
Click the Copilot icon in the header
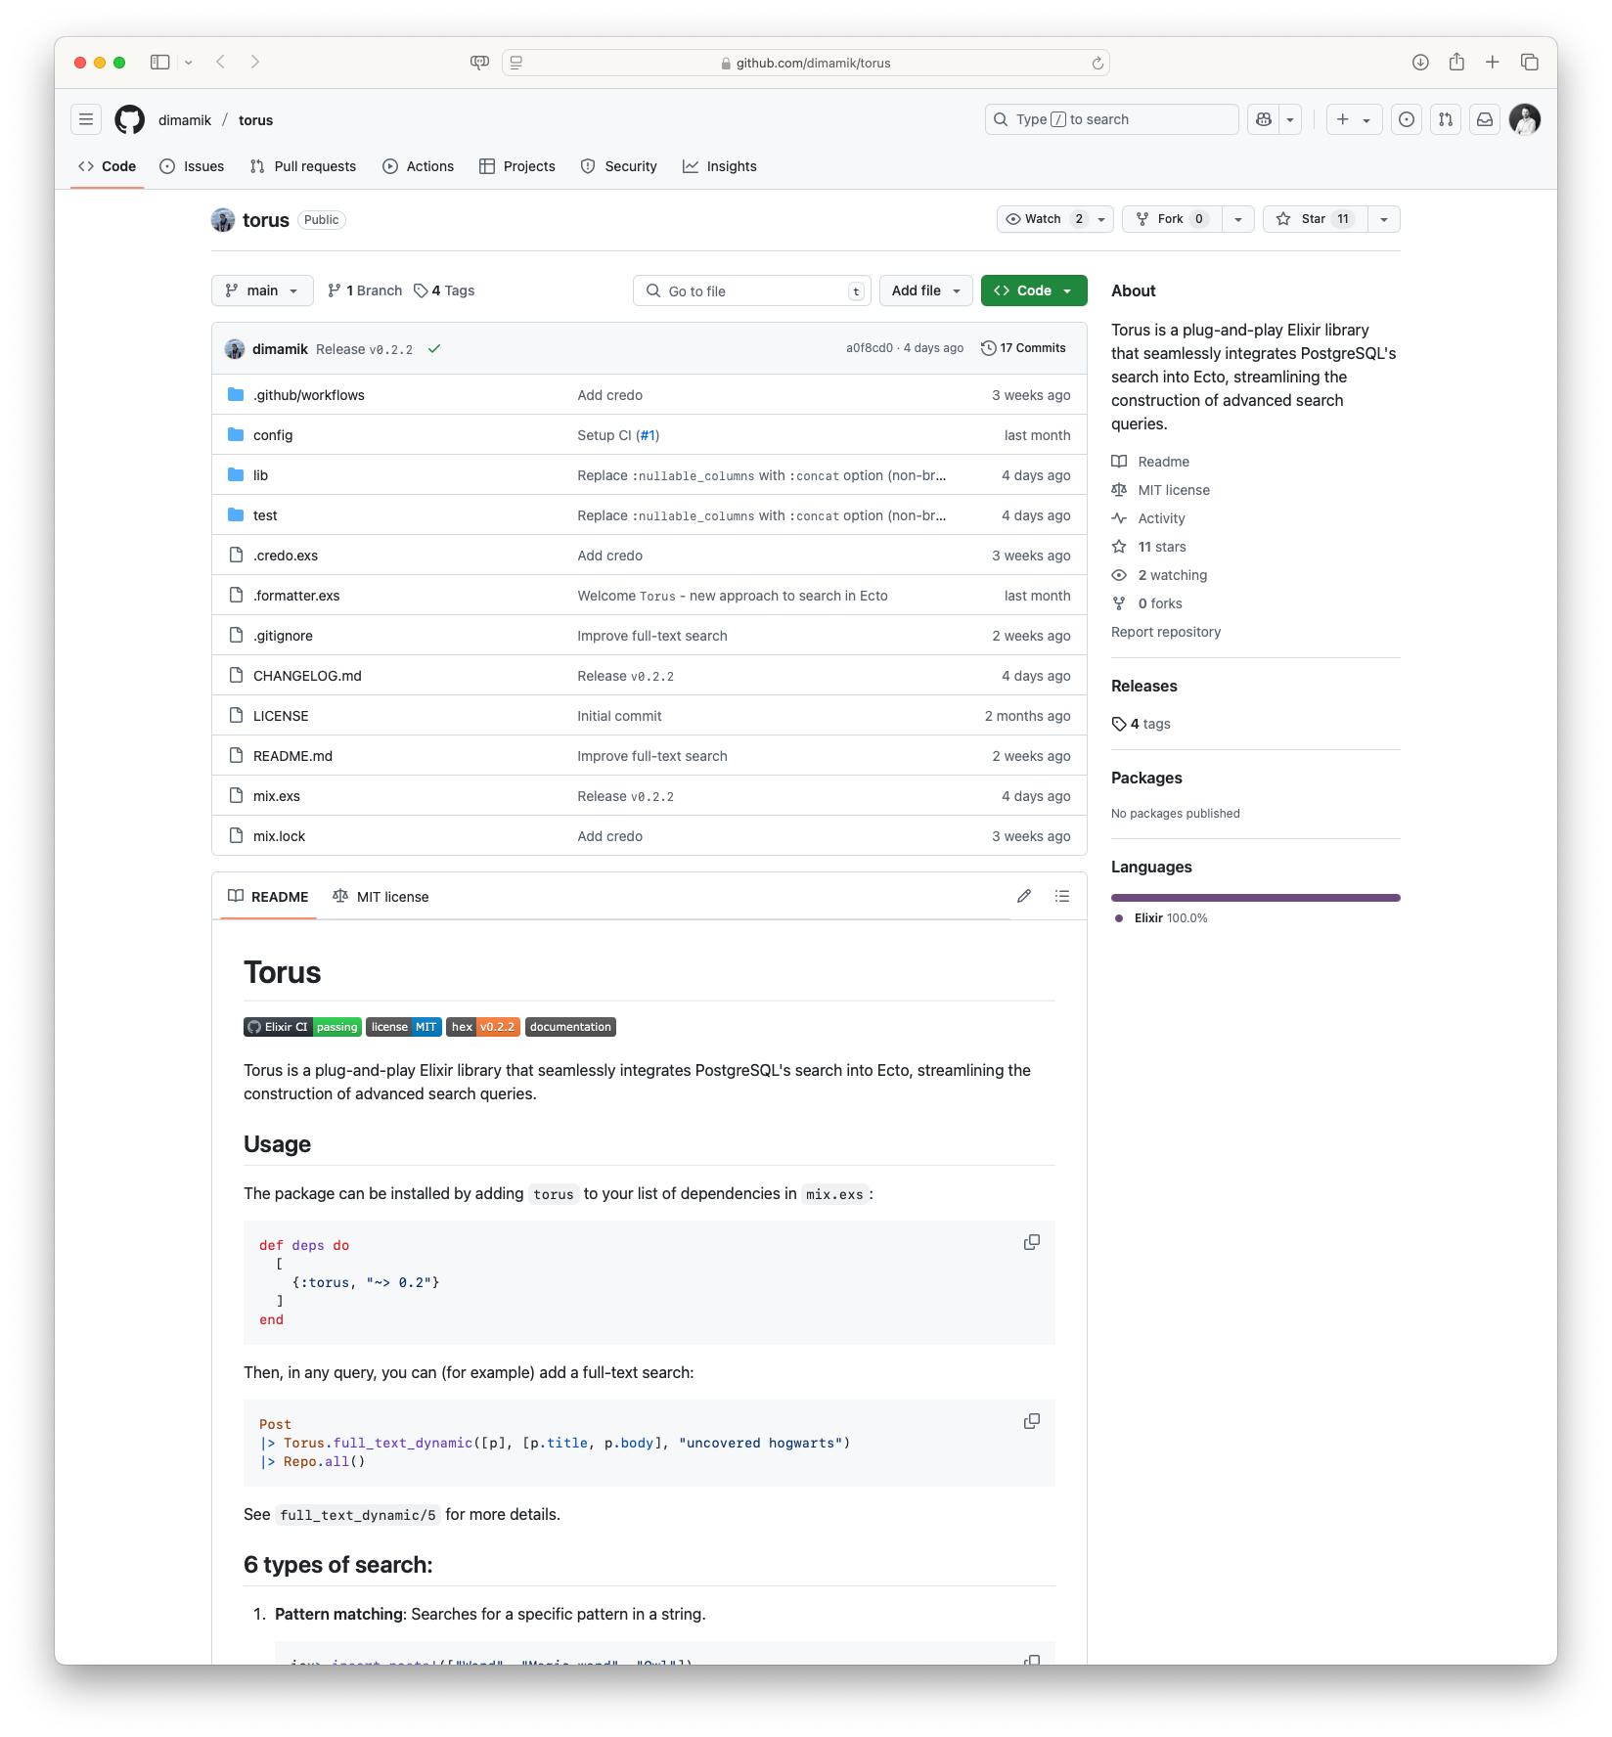click(1264, 118)
